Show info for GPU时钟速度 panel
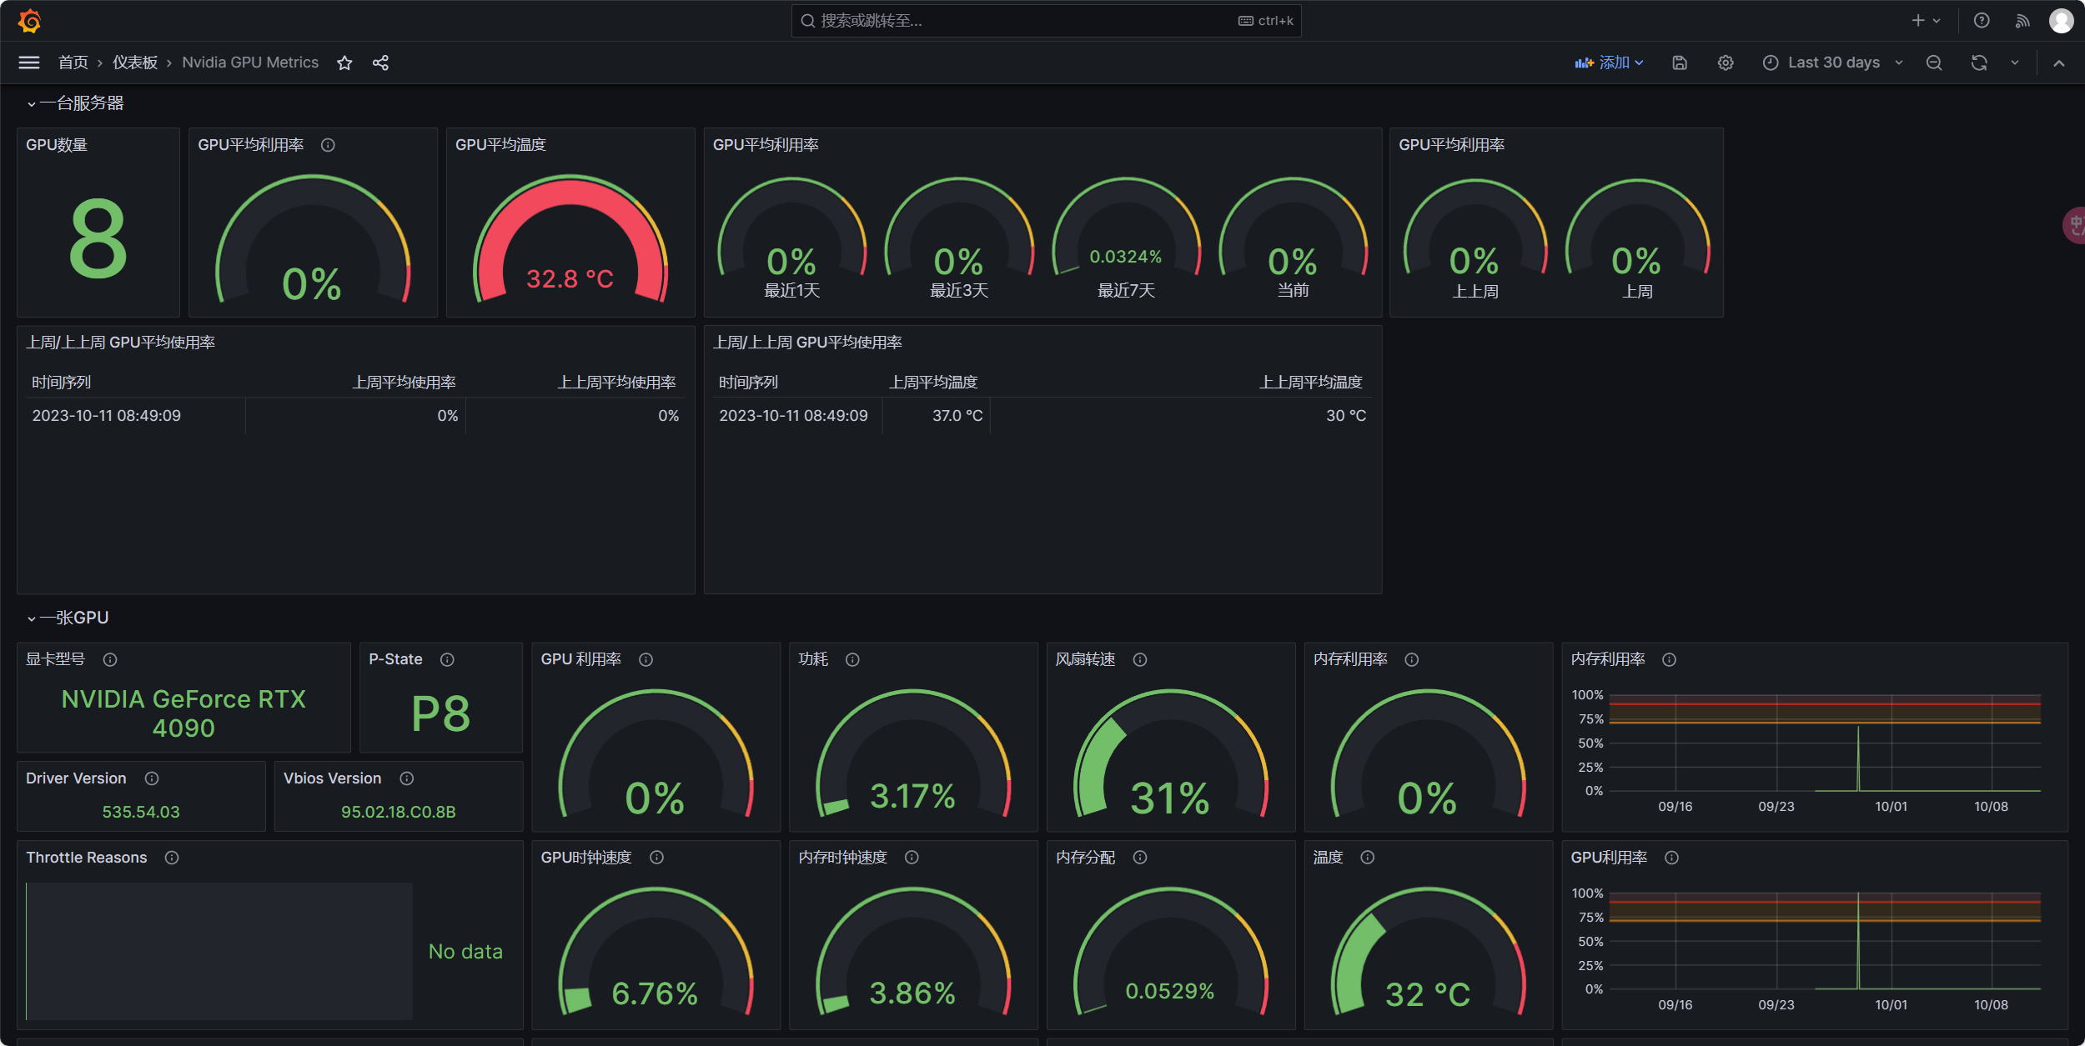 tap(656, 858)
